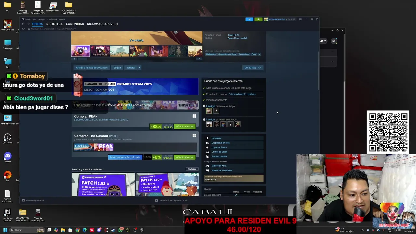Open Team PEAK developer link
The height and width of the screenshot is (234, 416).
(x=234, y=35)
